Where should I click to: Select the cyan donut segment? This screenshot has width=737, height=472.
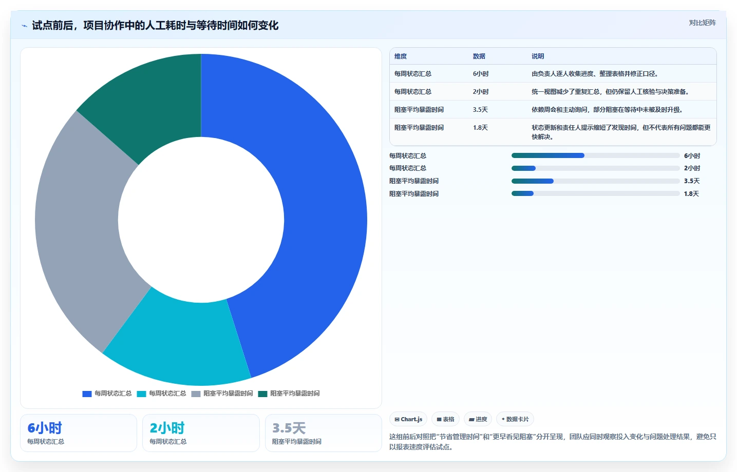180,344
